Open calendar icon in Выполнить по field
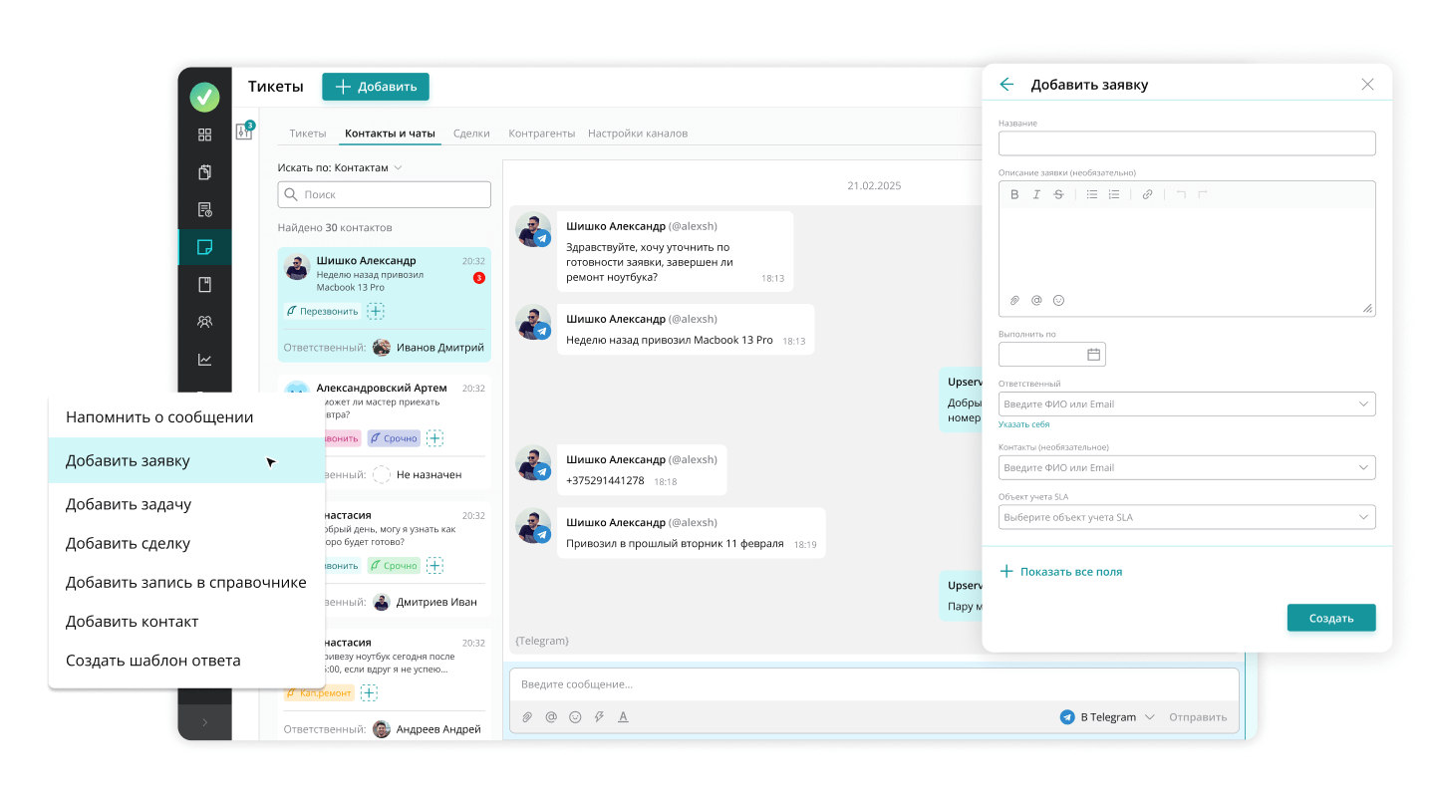 [x=1093, y=354]
